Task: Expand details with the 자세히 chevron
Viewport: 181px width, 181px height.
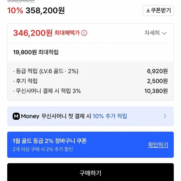Action: pos(164,33)
